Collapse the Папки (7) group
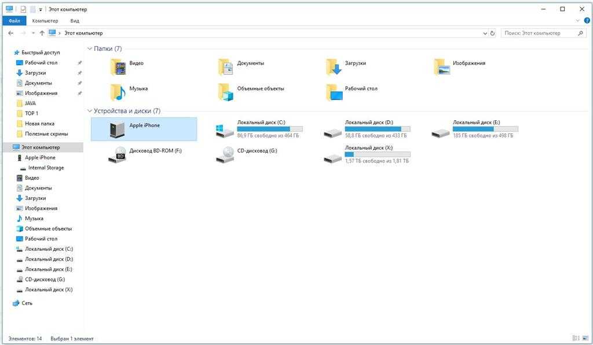The height and width of the screenshot is (345, 593). [x=90, y=49]
